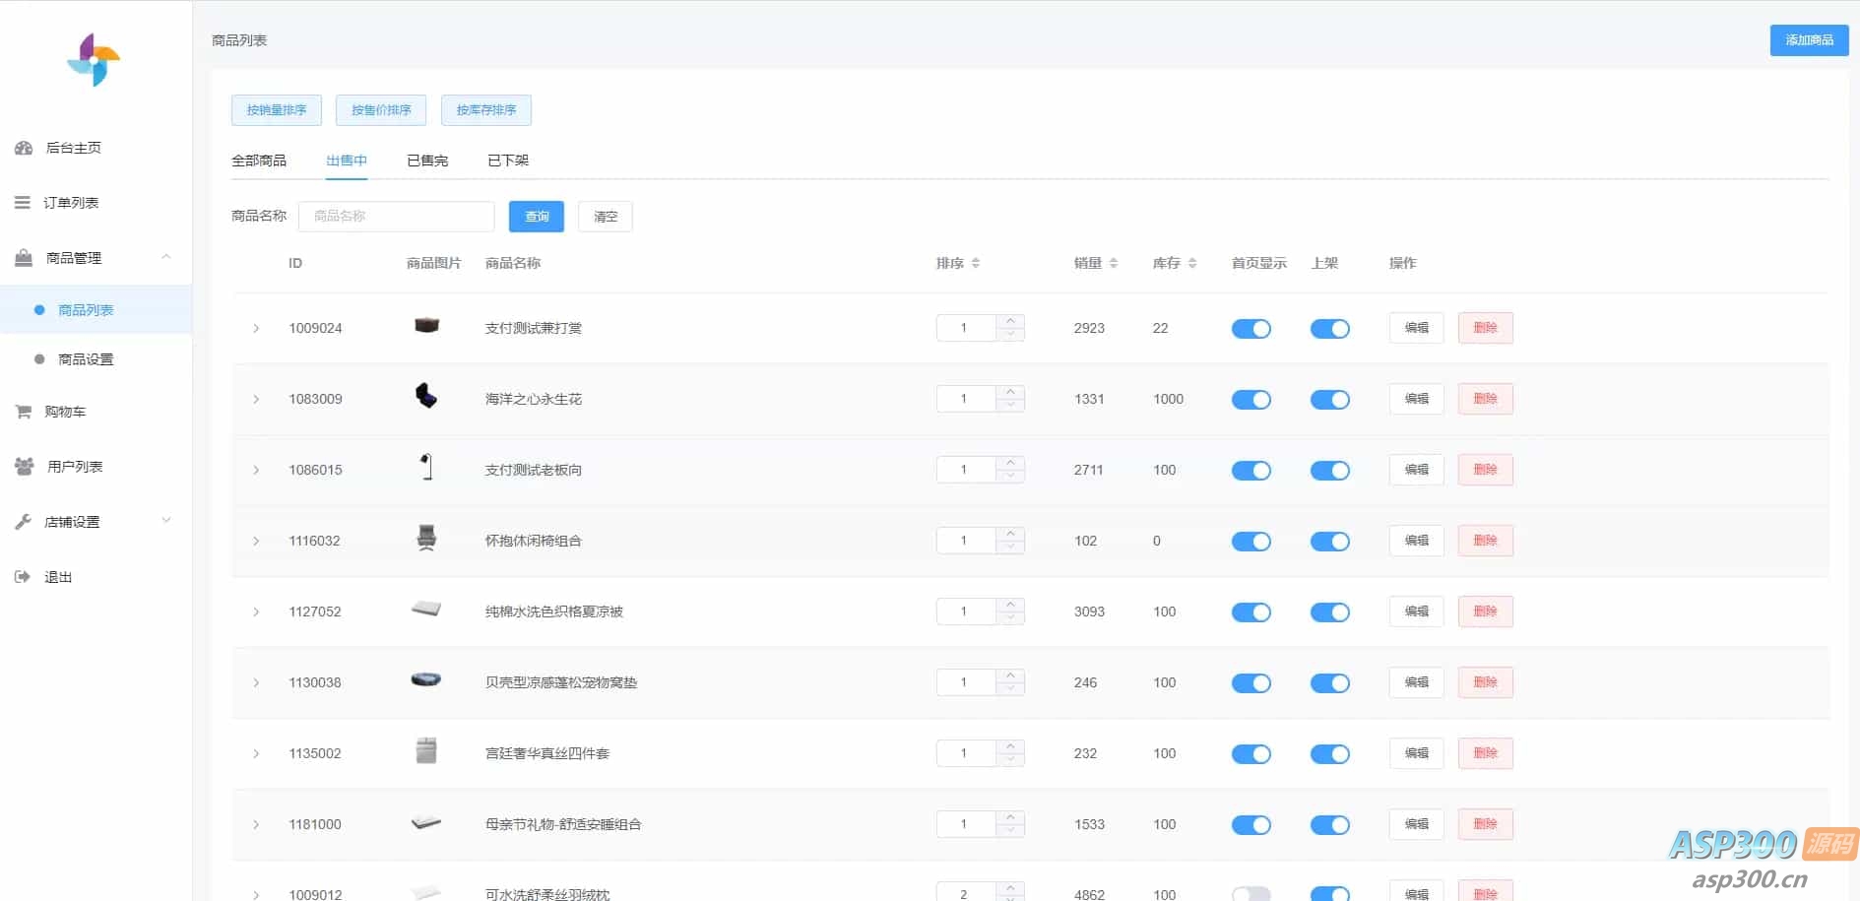
Task: Expand the row for product 1086015
Action: point(256,470)
